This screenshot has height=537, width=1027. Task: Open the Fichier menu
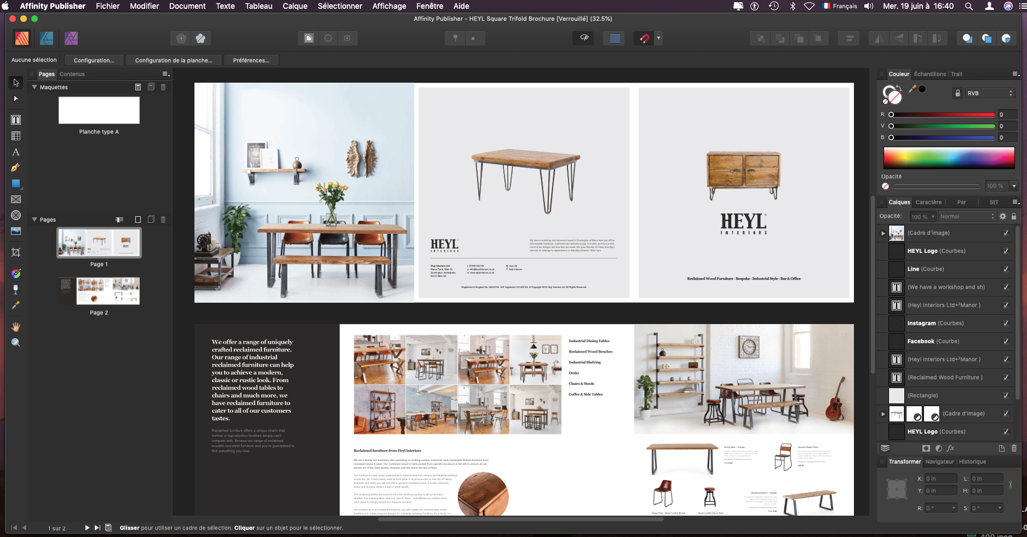[x=108, y=6]
